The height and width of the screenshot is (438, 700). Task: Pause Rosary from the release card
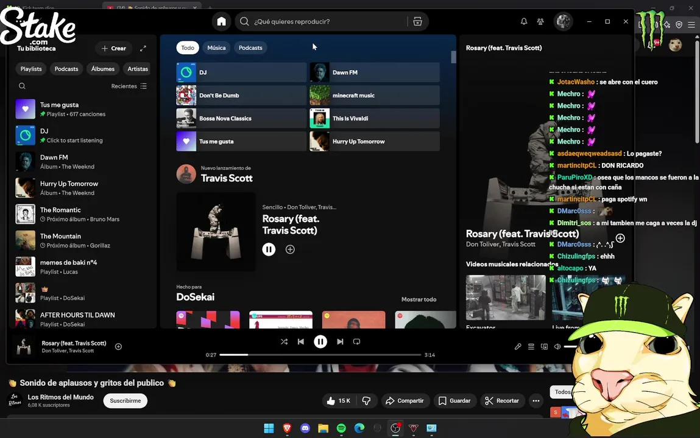coord(269,249)
